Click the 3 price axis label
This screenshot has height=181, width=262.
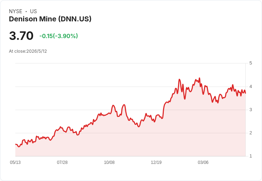[251, 110]
